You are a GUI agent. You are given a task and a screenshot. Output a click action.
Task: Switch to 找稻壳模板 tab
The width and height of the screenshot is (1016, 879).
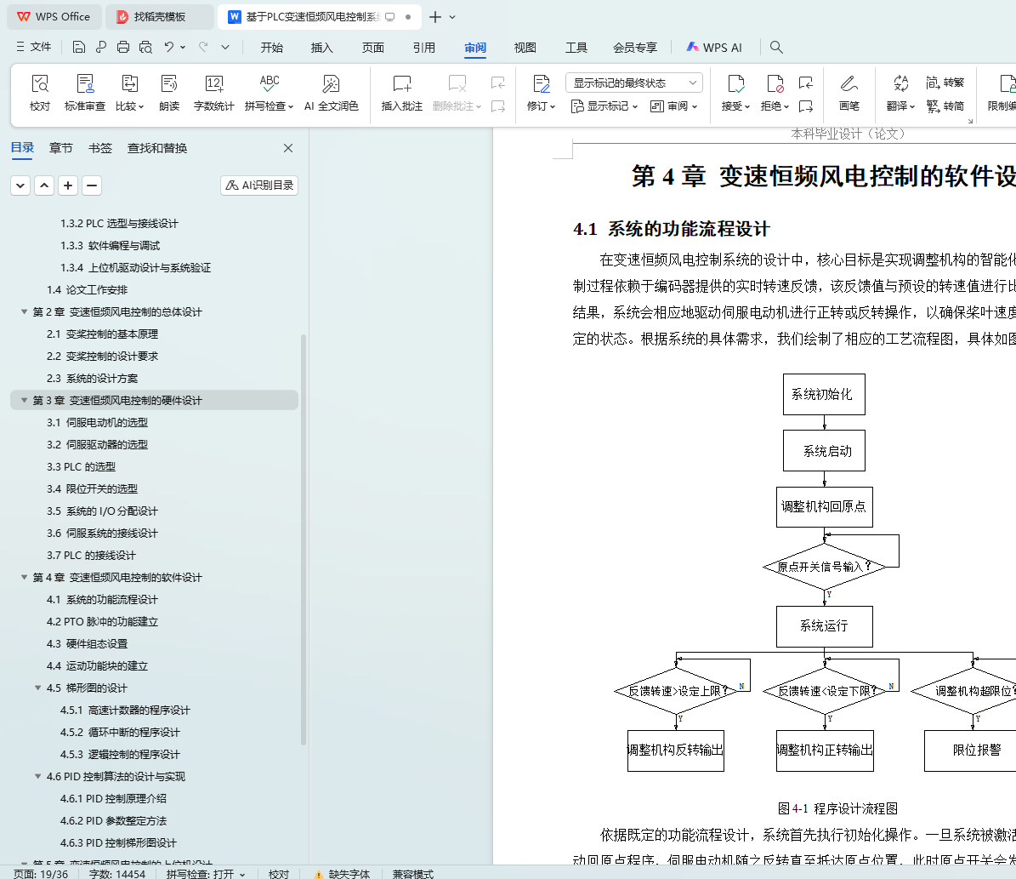coord(159,17)
